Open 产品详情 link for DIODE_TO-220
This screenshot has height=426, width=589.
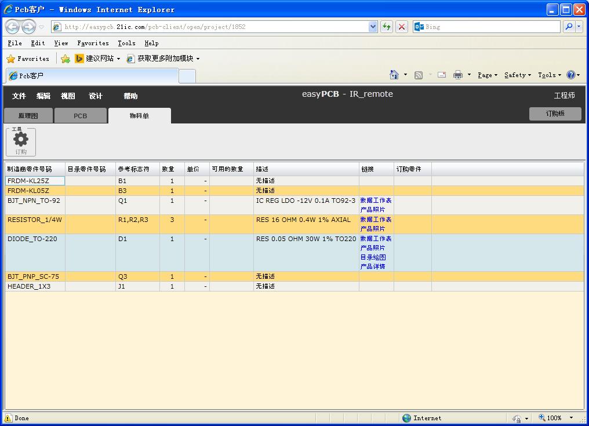(373, 267)
